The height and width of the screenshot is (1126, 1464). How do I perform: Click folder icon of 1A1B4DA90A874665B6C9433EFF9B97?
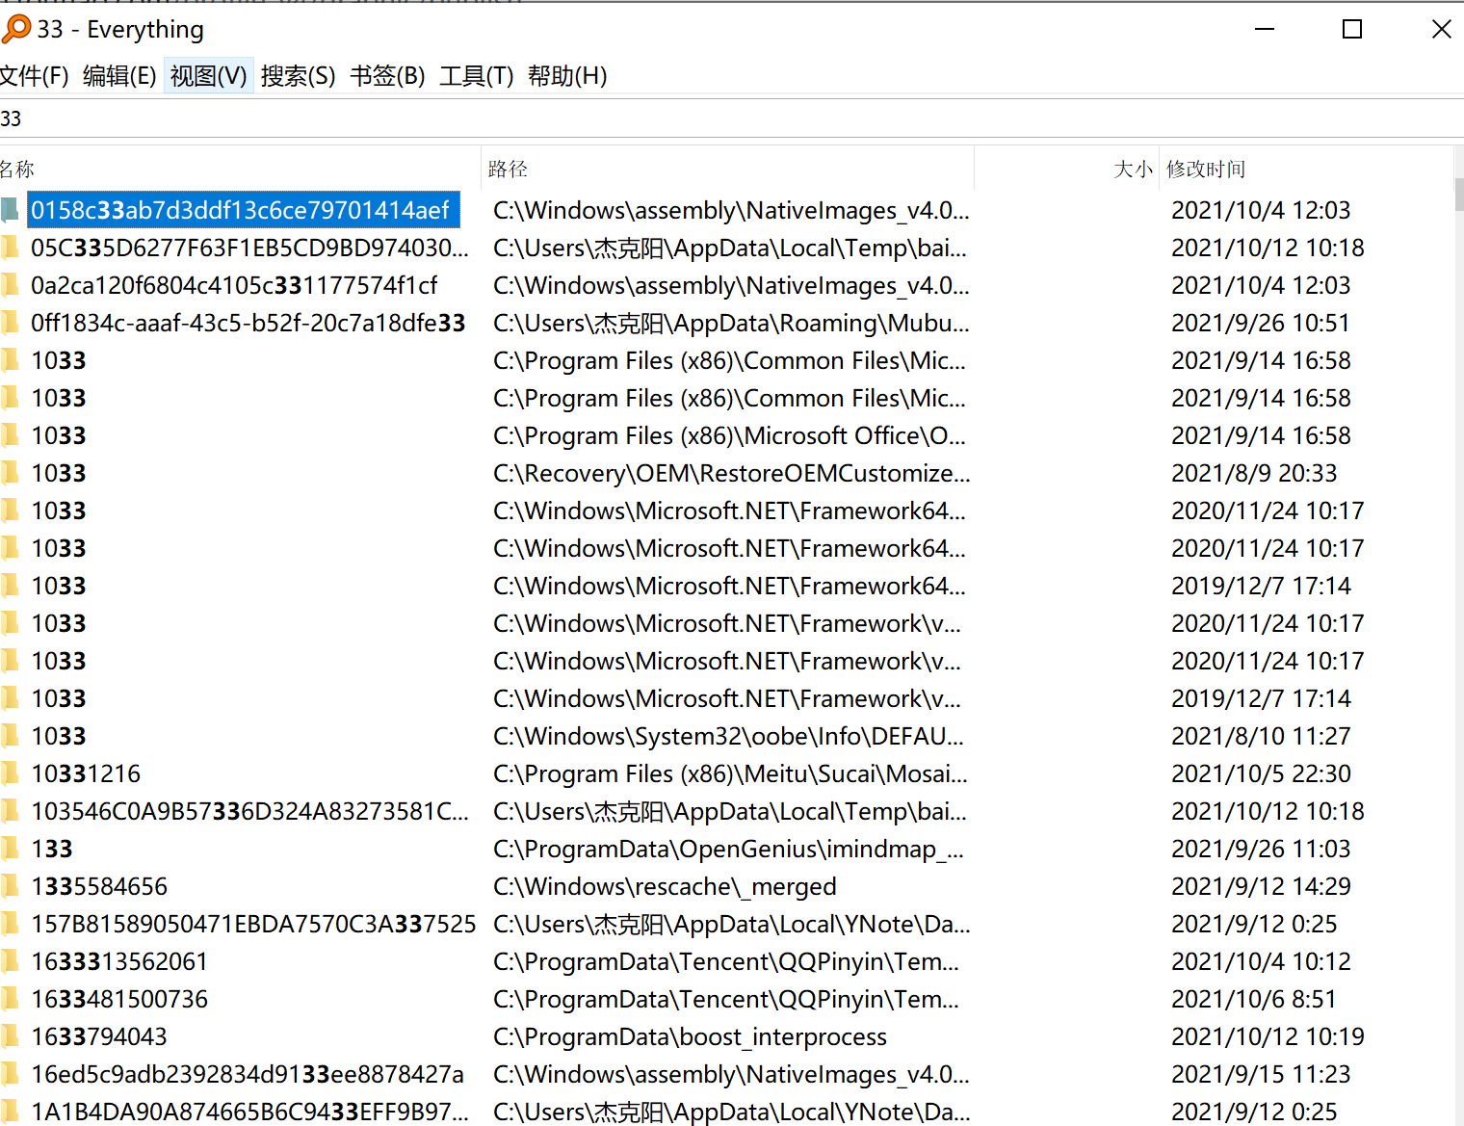[11, 1112]
